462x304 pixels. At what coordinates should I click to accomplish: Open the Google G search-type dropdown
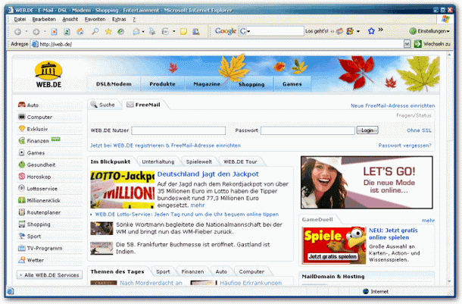click(x=245, y=31)
